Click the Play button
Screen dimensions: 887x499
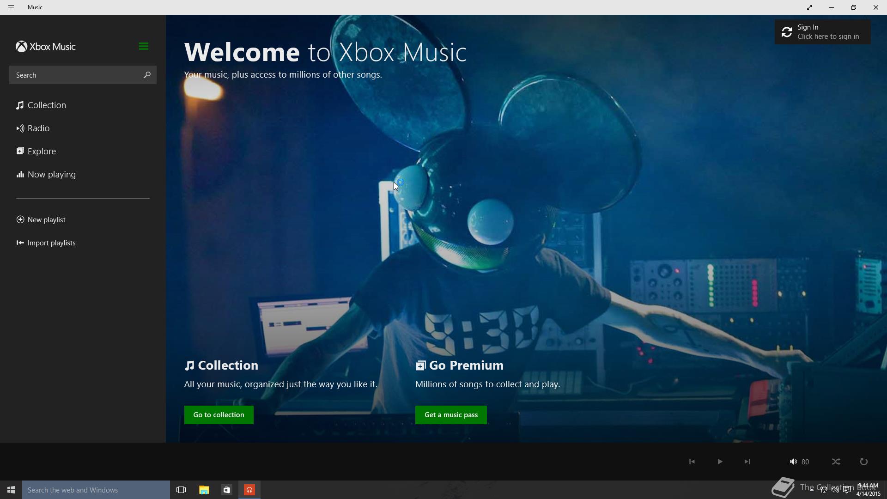(x=720, y=462)
